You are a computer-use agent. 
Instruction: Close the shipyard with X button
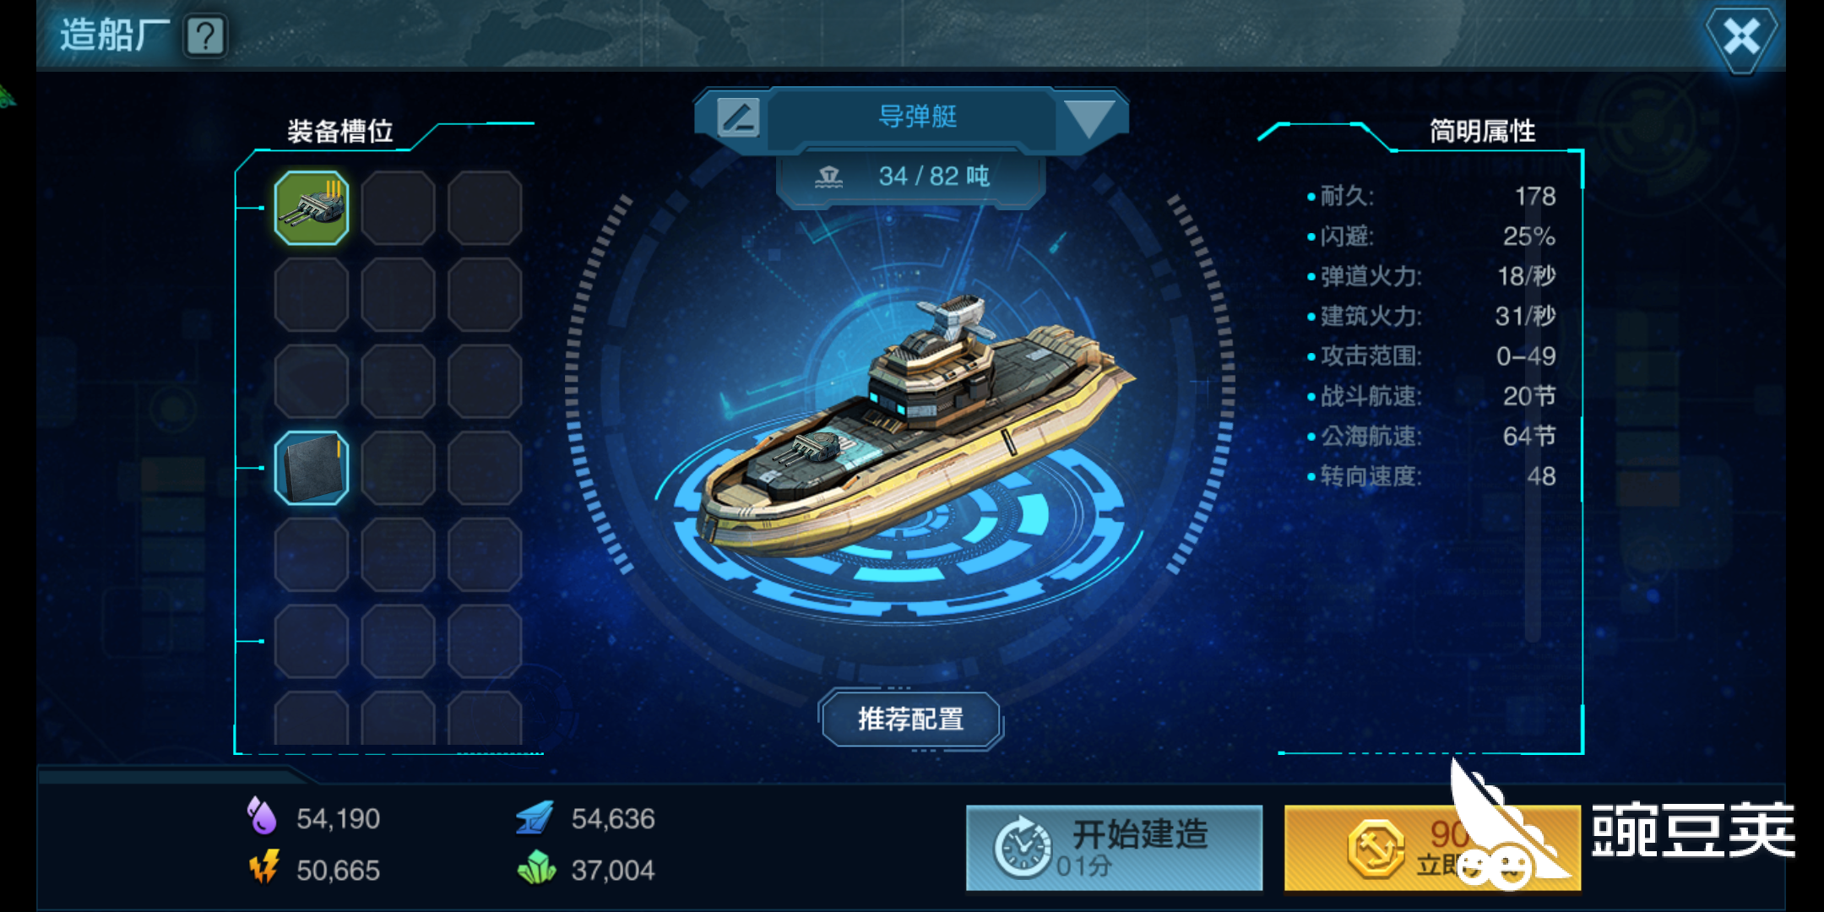pos(1741,37)
